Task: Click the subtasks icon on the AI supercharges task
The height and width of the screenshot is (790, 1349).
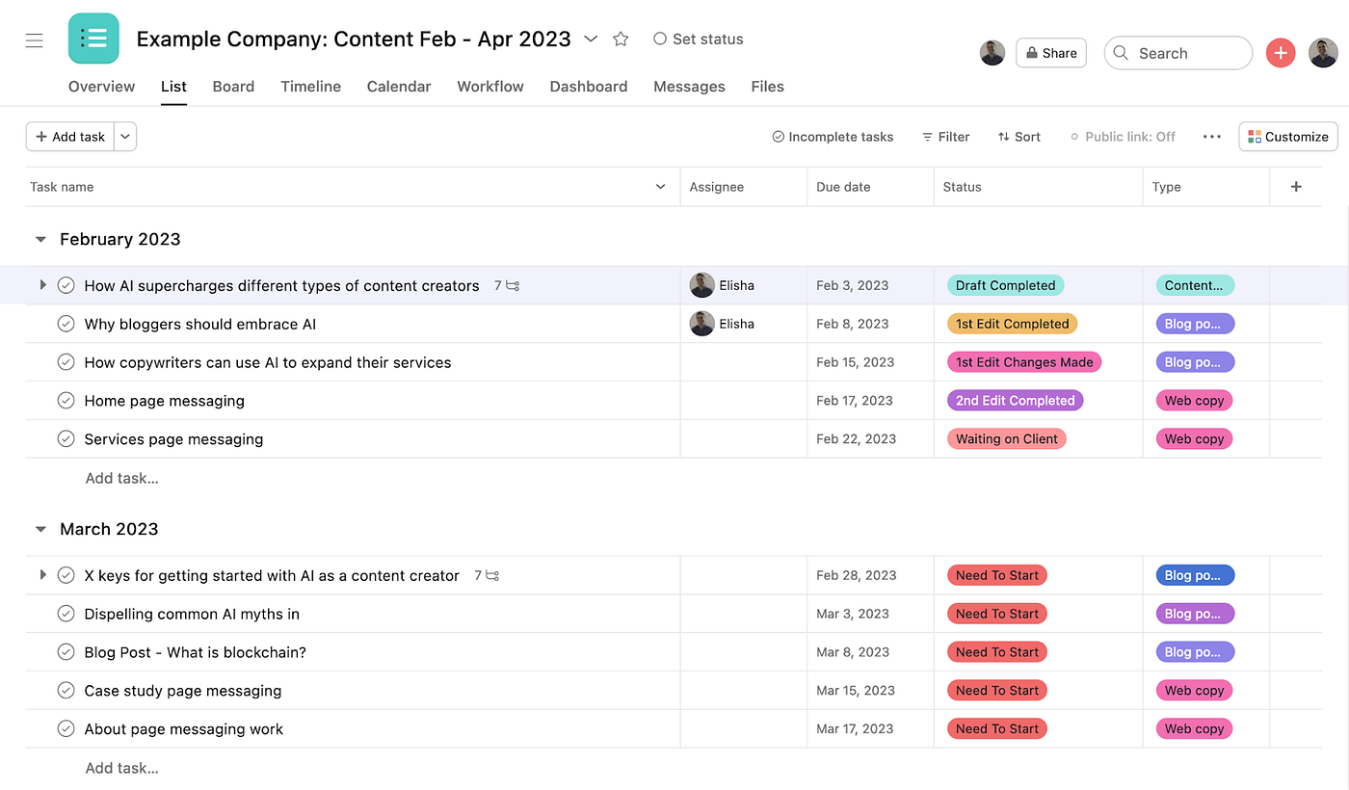Action: click(x=511, y=285)
